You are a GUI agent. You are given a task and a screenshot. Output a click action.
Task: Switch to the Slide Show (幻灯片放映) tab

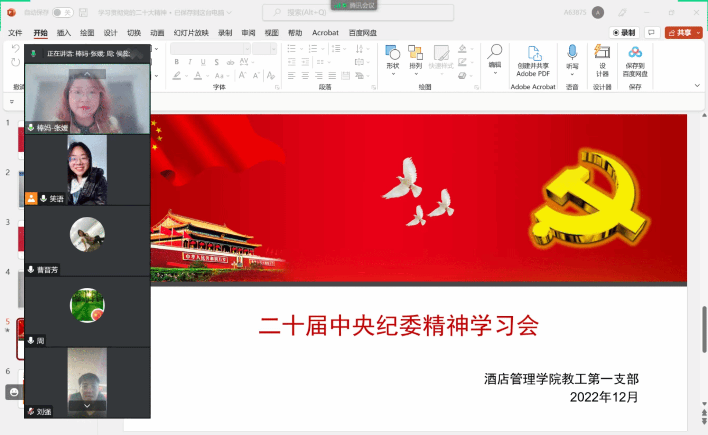[191, 33]
